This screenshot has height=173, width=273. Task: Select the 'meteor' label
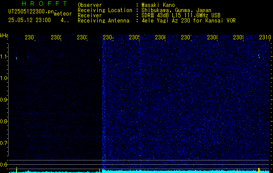63,14
